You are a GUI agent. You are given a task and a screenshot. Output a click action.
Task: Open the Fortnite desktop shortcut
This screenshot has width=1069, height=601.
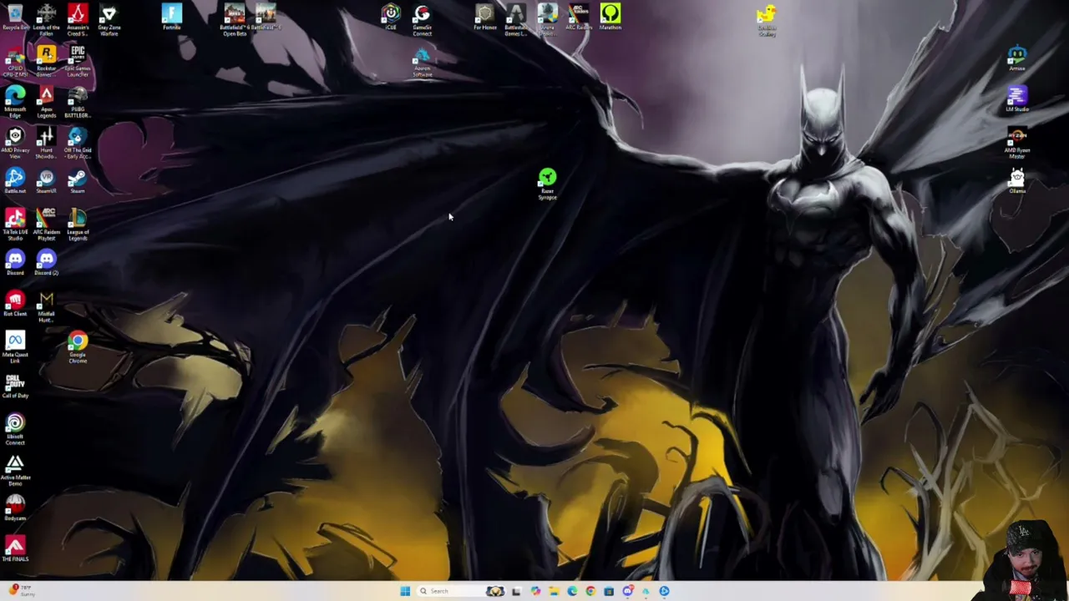[171, 18]
